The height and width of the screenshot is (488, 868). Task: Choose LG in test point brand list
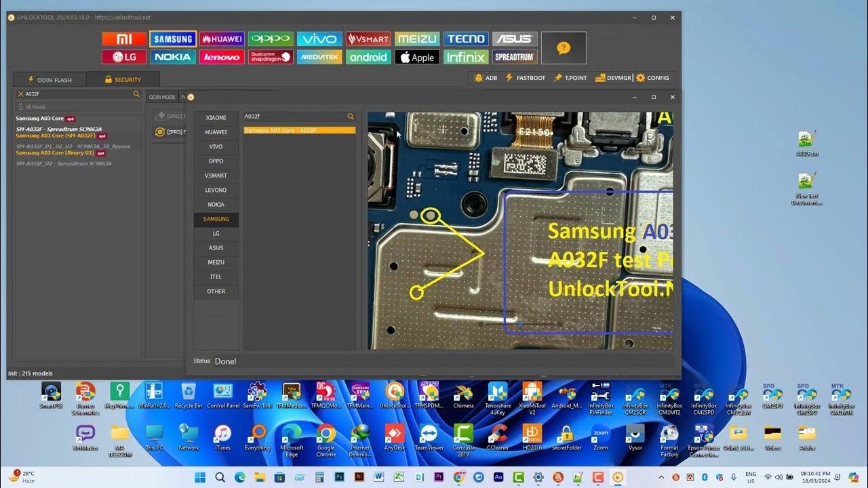216,233
